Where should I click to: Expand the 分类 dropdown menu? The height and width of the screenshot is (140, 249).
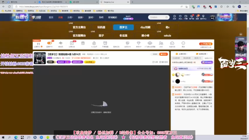tap(70, 17)
